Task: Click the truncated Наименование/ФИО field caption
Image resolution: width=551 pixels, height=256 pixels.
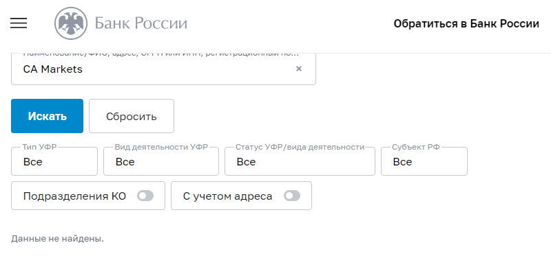Action: 161,54
